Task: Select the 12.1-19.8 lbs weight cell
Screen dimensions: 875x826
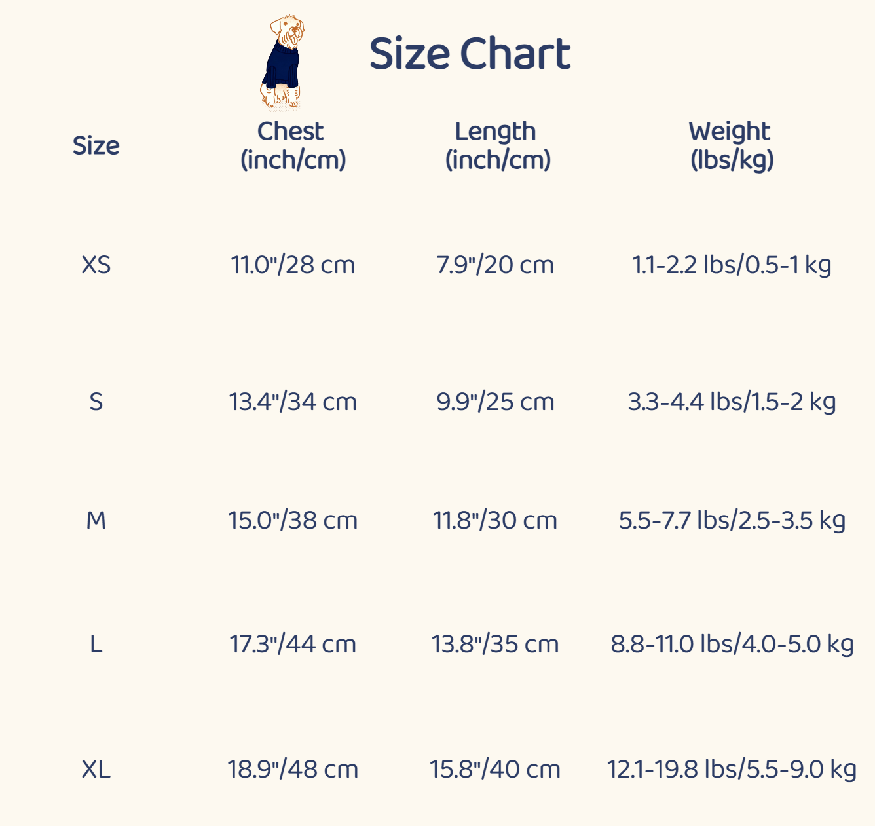Action: [732, 769]
